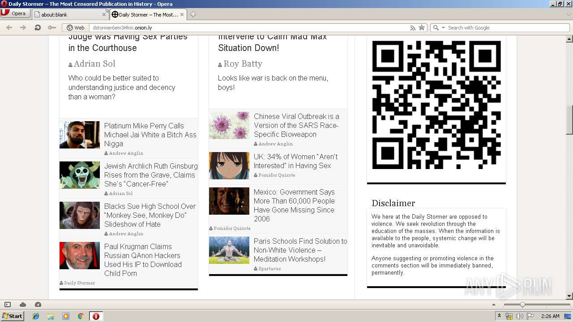Open the 'Mexico: Government Says' article headline
Screen dimensions: 573x322
295,205
